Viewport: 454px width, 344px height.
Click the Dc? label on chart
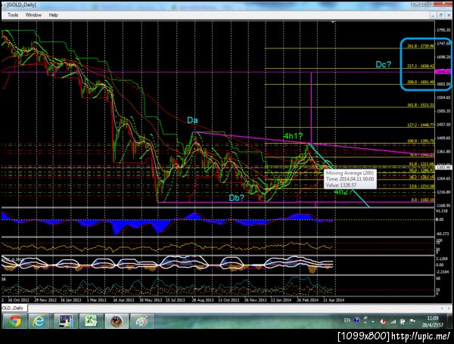[x=384, y=64]
